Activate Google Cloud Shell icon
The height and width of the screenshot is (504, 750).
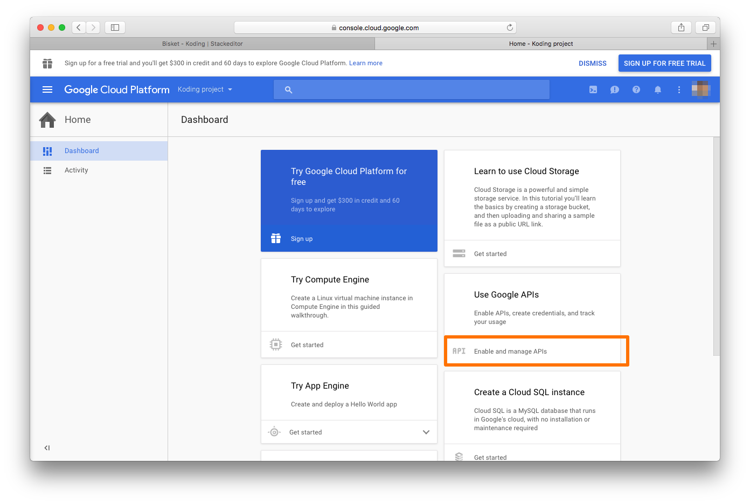click(593, 89)
